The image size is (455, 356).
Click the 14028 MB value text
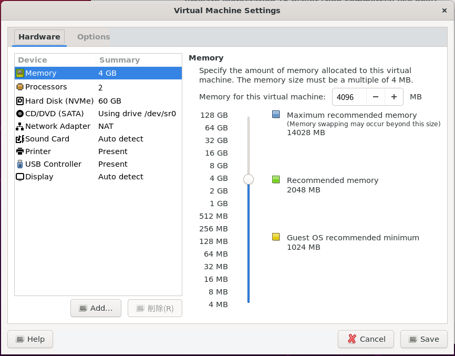[x=306, y=133]
